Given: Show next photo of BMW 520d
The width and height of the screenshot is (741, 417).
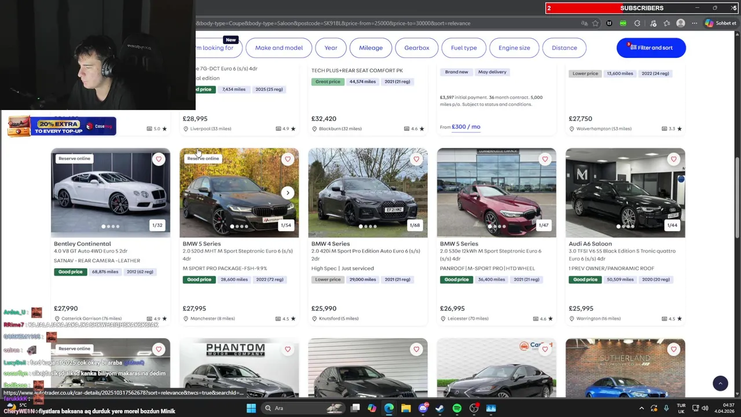Looking at the screenshot, I should tap(288, 193).
